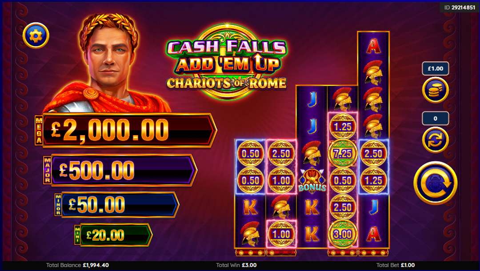
Task: Spin the reels with the scarab button
Action: (435, 183)
